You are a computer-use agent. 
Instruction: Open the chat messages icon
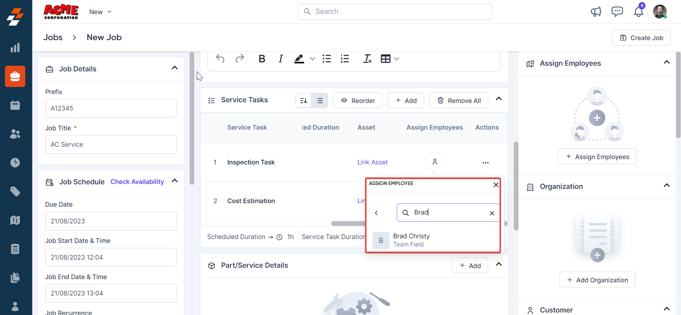point(617,12)
